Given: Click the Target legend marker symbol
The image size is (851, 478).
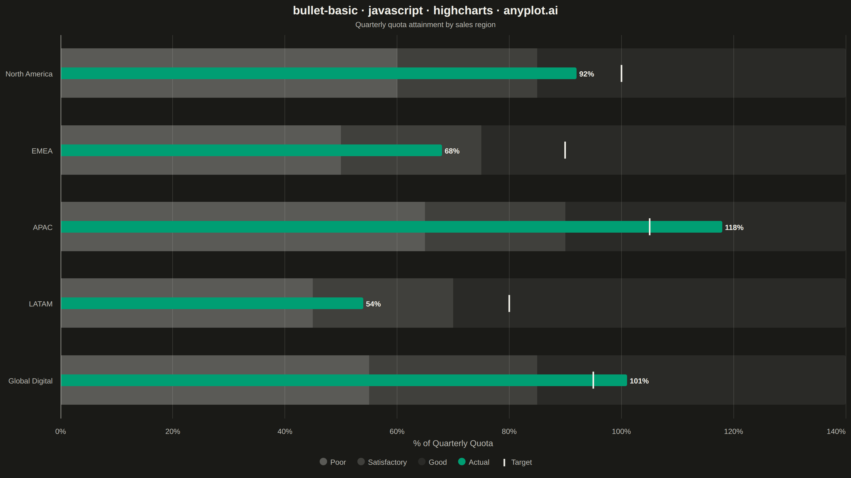Looking at the screenshot, I should (504, 463).
